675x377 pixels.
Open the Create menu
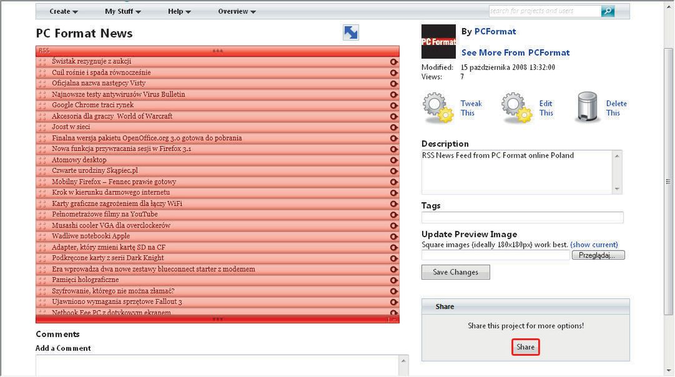point(63,12)
